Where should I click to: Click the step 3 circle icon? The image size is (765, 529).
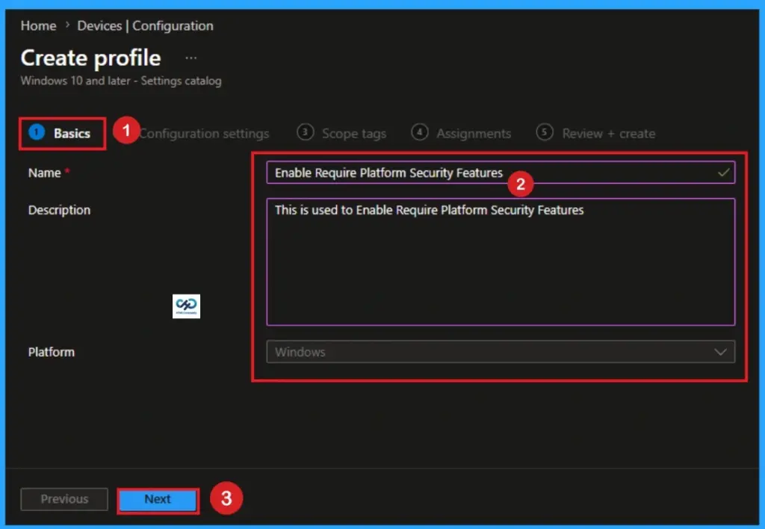pyautogui.click(x=306, y=132)
